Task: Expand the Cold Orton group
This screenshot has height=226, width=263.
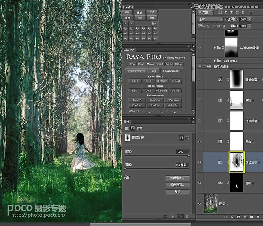Action: click(x=215, y=61)
